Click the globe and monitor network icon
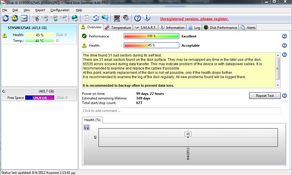Viewport: 292px width, 175px height. [105, 18]
